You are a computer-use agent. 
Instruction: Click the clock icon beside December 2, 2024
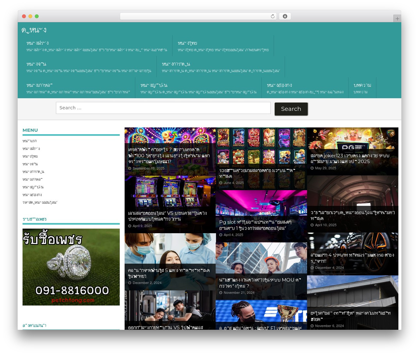(x=130, y=283)
